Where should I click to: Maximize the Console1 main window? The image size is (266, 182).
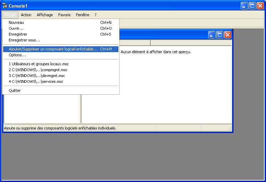pos(252,6)
